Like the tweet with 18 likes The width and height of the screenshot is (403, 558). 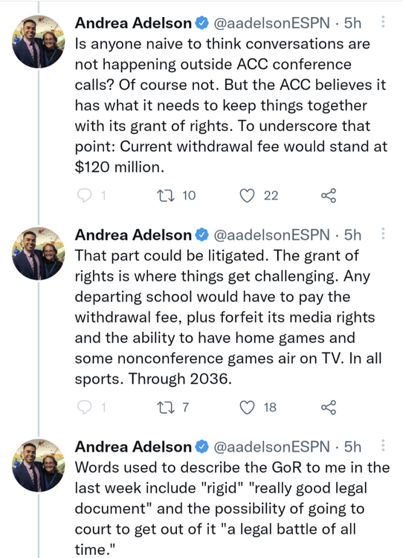coord(247,408)
